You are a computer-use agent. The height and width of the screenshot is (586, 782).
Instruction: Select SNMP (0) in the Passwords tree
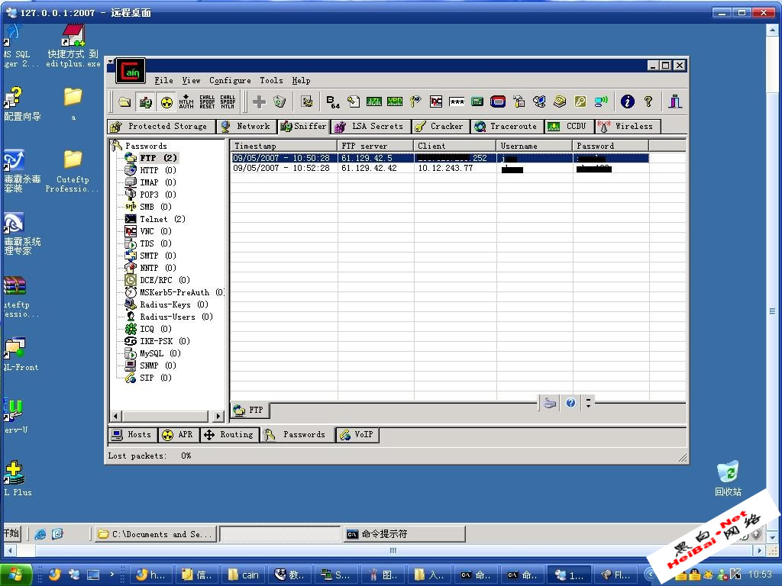tap(157, 365)
